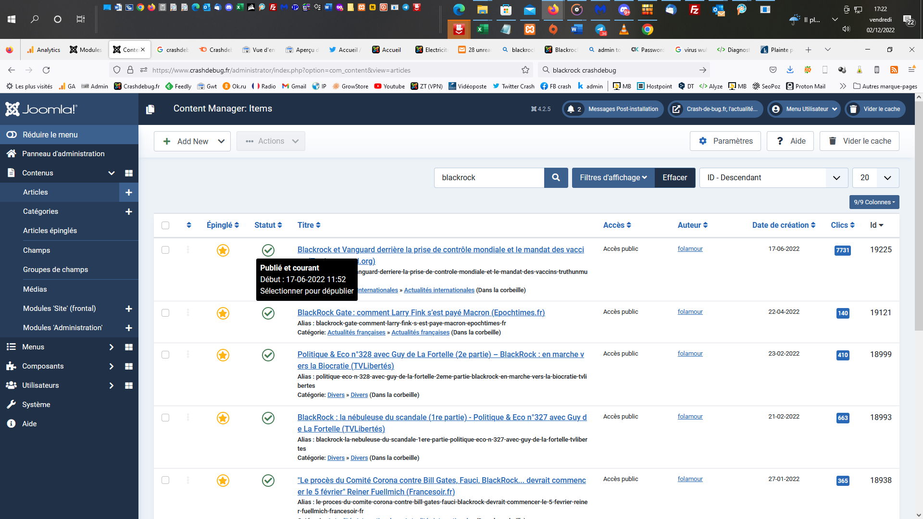Click the plus icon next to Catégories
923x519 pixels.
(128, 211)
